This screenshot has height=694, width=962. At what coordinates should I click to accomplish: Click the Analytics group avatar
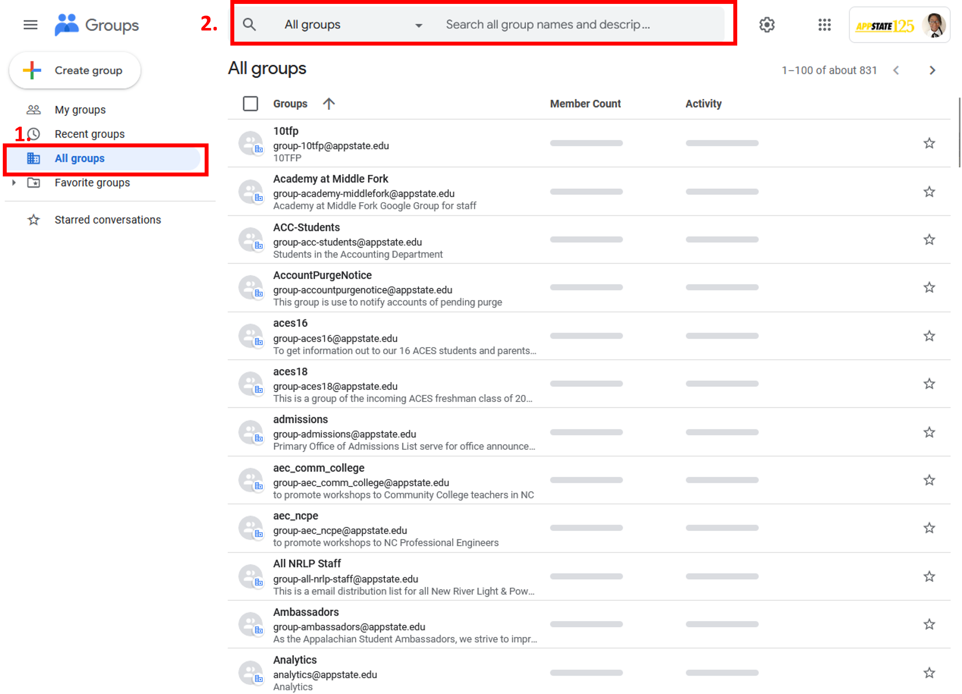(x=251, y=673)
